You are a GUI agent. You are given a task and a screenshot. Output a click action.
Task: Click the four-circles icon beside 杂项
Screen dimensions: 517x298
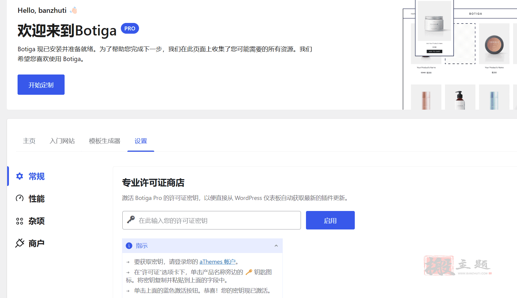tap(20, 221)
